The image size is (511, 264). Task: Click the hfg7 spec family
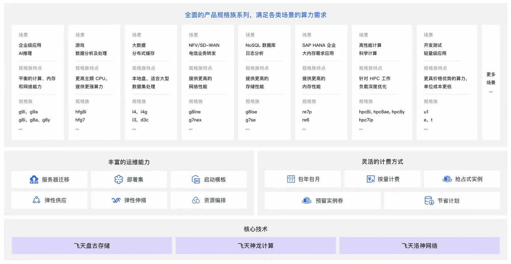point(80,120)
